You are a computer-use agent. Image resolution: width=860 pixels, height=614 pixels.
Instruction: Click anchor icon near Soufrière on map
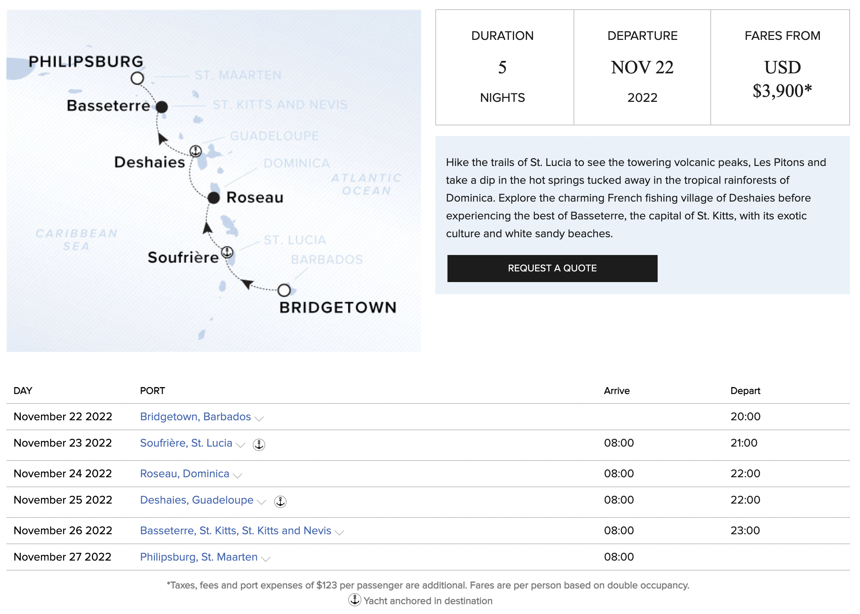pyautogui.click(x=227, y=252)
